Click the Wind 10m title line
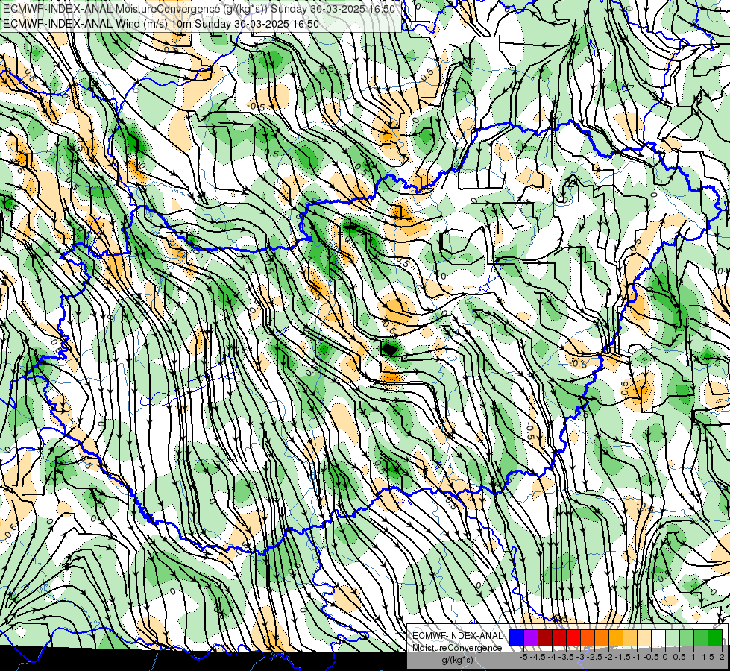730x671 pixels. pos(161,23)
